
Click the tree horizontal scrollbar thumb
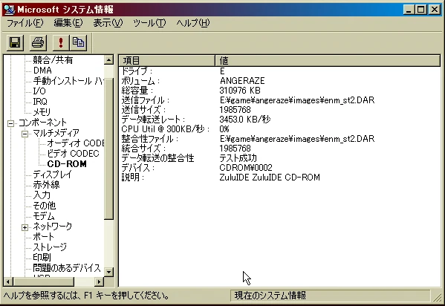click(43, 282)
